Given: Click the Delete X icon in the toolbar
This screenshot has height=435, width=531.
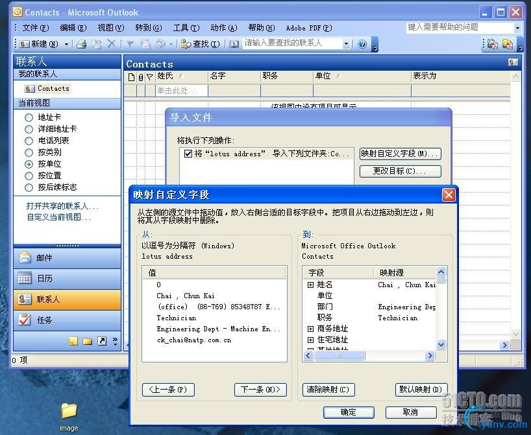Looking at the screenshot, I should (x=112, y=43).
